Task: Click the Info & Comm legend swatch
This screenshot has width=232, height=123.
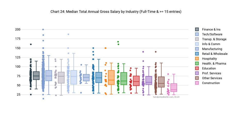Action: [197, 44]
